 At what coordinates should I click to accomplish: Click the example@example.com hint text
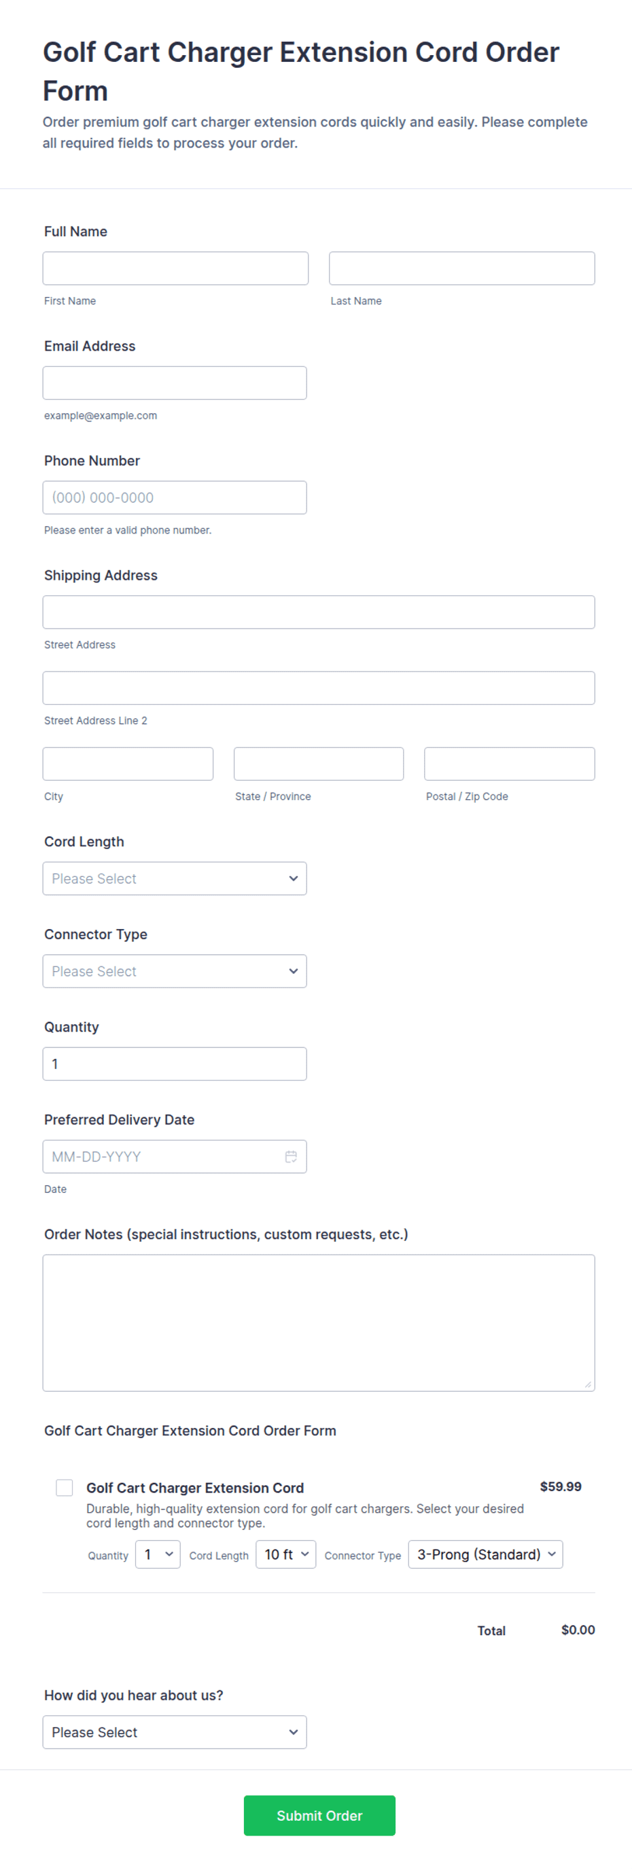tap(101, 416)
